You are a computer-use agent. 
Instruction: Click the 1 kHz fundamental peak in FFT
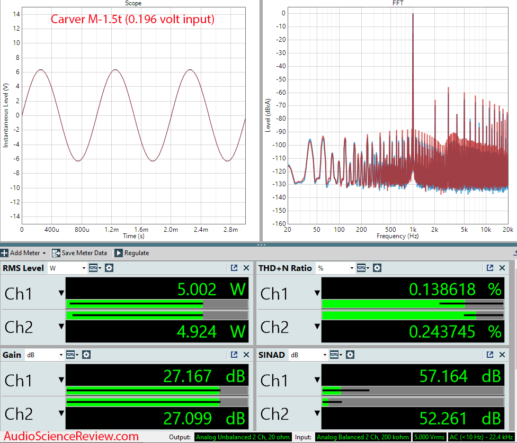tap(413, 92)
